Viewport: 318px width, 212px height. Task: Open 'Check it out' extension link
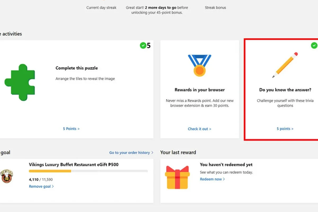tap(200, 129)
